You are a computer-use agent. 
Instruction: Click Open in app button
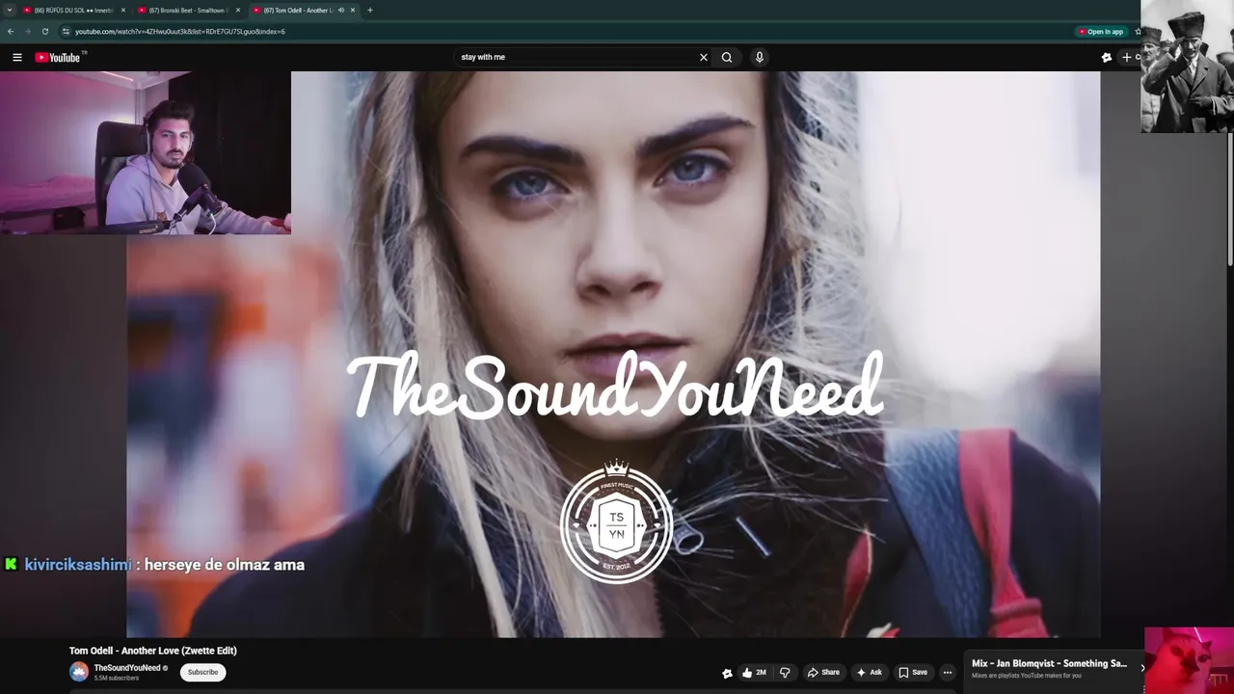1101,31
